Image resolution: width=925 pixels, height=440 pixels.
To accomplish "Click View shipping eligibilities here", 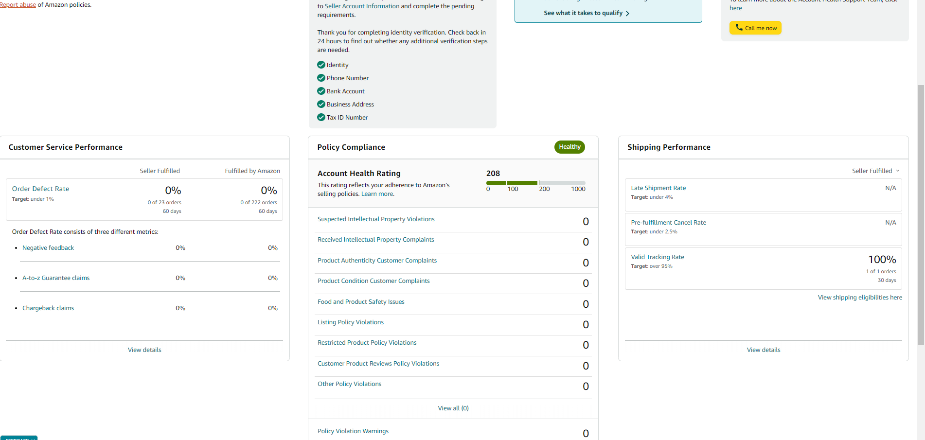I will coord(860,298).
